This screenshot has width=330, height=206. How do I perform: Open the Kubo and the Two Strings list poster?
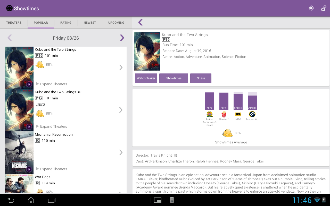click(19, 68)
